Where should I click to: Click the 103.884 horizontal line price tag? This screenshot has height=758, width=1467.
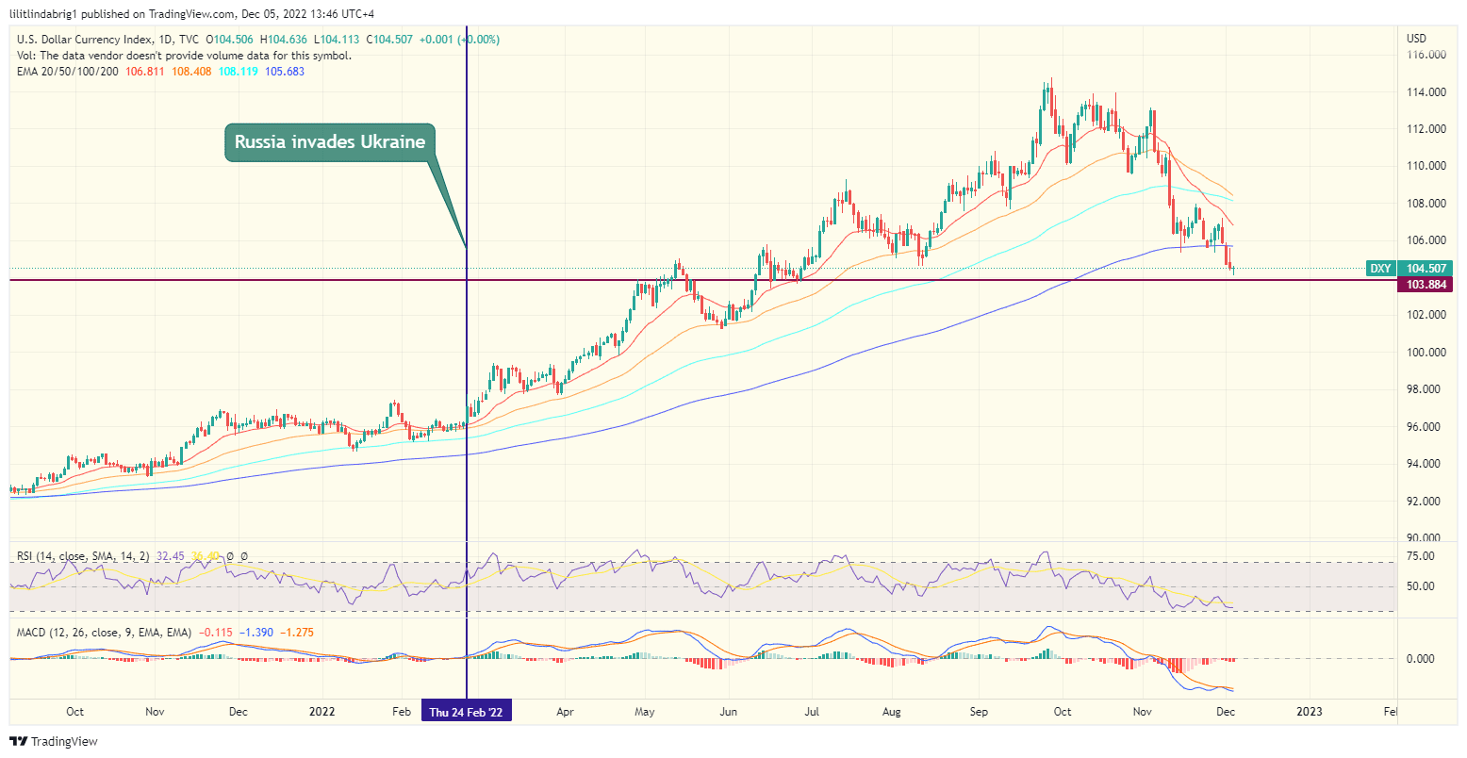point(1426,284)
